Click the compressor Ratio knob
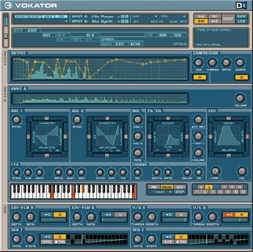This screenshot has width=253, height=252. 226,62
